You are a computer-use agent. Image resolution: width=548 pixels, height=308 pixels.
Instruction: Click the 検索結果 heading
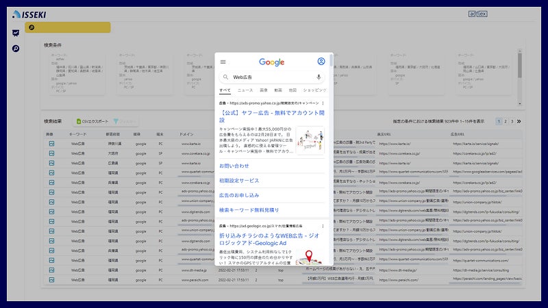[x=53, y=121]
